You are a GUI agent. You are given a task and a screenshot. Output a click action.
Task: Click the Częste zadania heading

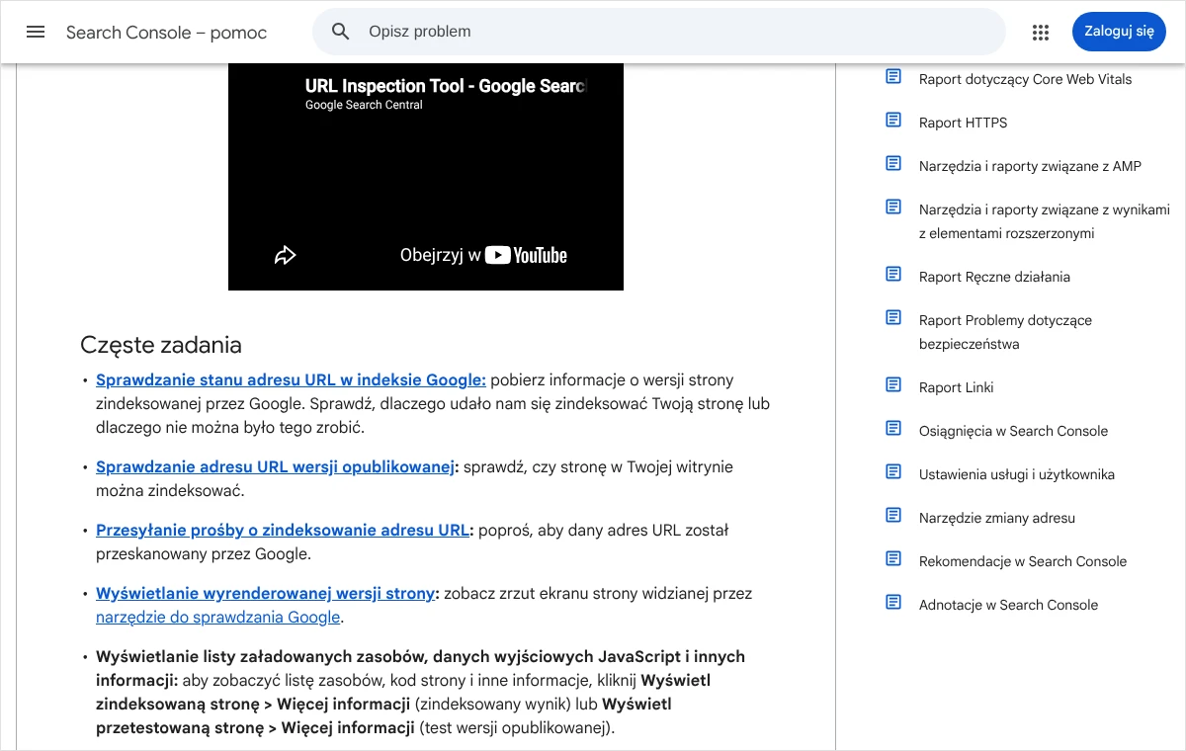coord(161,345)
